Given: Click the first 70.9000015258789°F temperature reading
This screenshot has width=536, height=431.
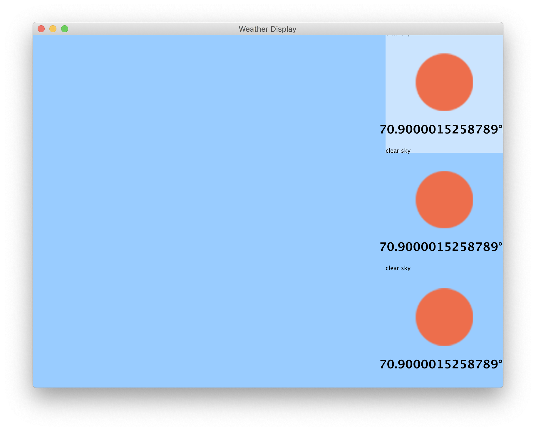Looking at the screenshot, I should click(x=441, y=128).
